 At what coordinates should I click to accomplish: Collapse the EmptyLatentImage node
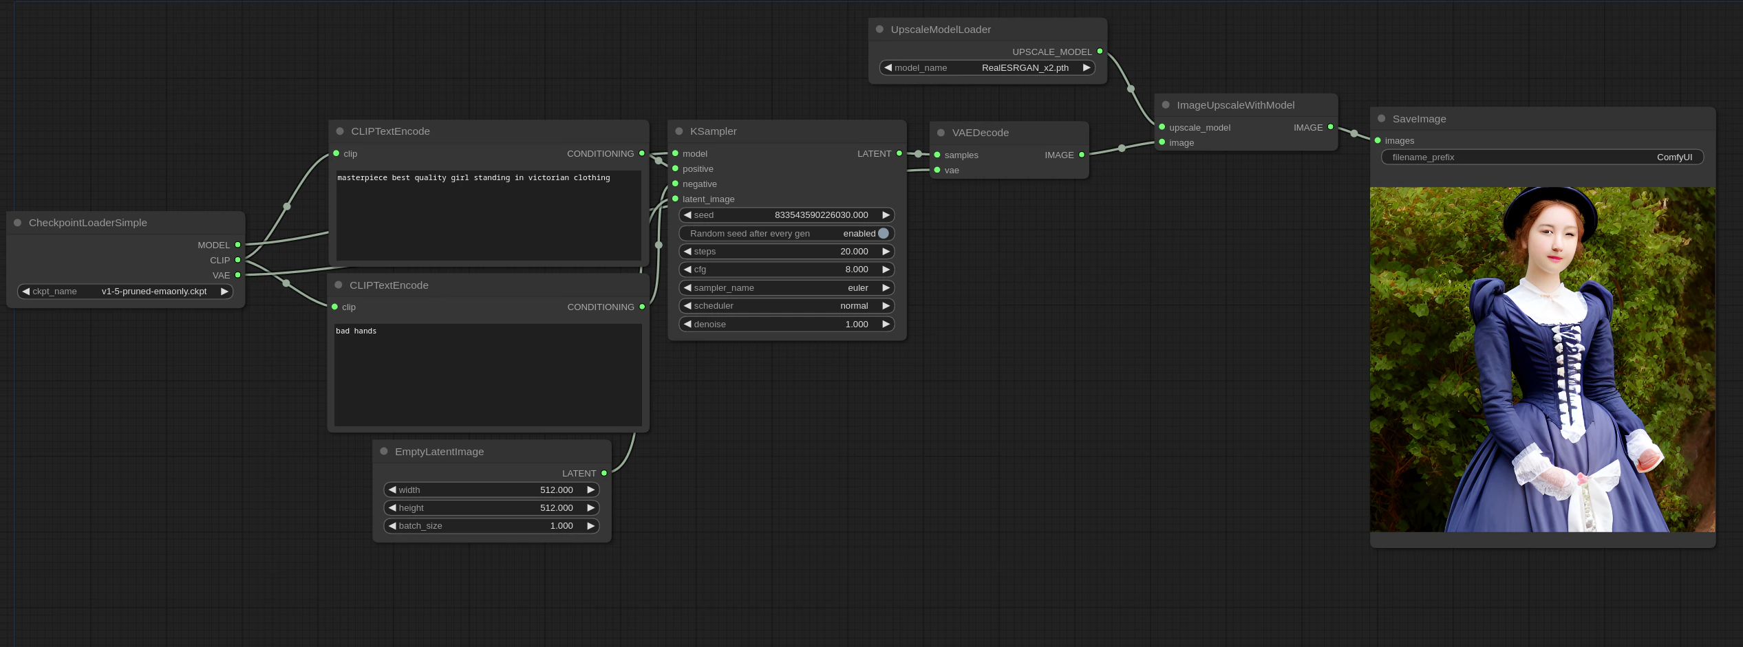coord(384,451)
